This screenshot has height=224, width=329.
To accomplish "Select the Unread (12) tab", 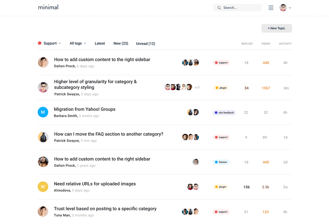I will (x=146, y=44).
